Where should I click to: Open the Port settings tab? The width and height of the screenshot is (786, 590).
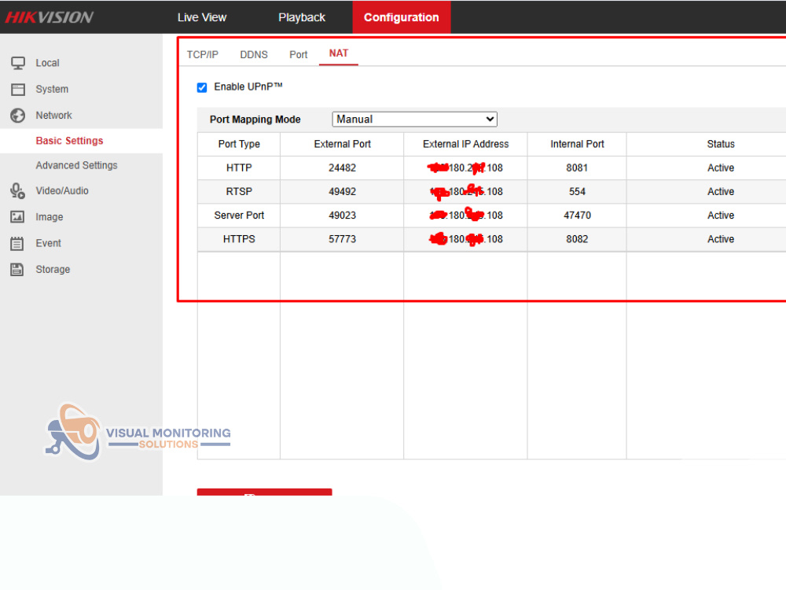click(298, 55)
